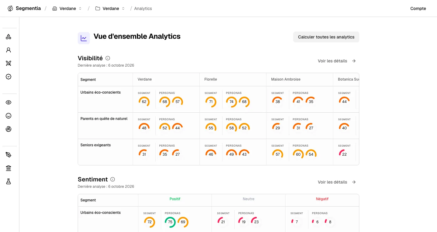Click the Segmentia brand name

(x=28, y=8)
